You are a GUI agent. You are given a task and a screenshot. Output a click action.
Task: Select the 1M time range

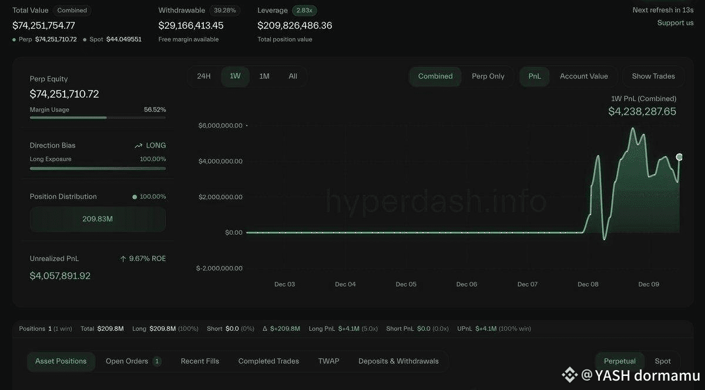coord(264,76)
